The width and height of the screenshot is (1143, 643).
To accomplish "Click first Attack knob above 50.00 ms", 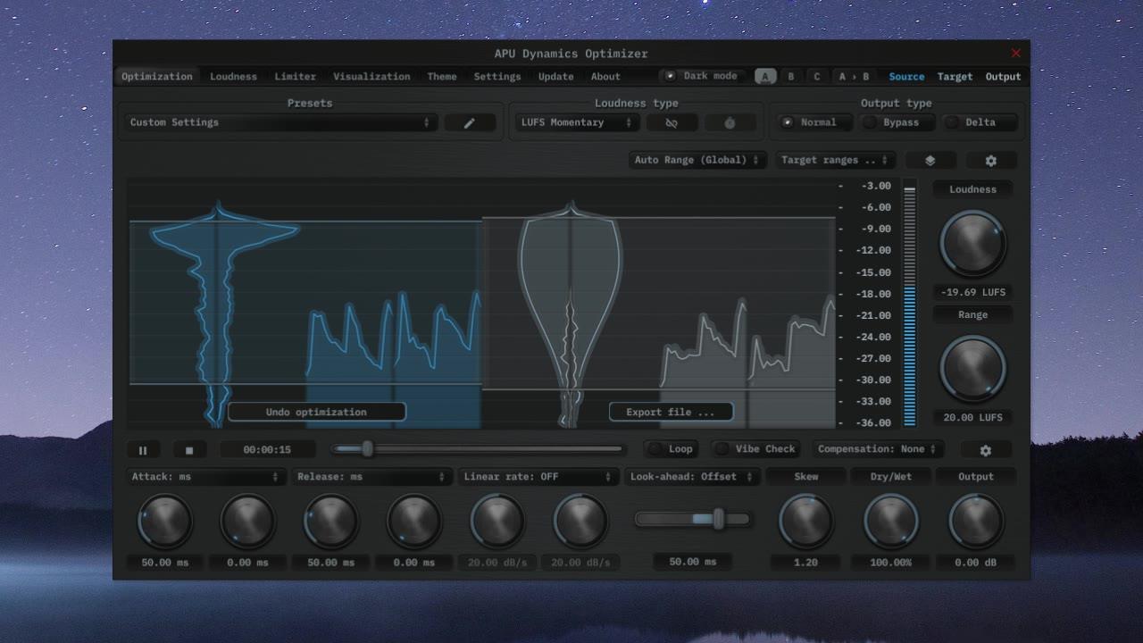I will [165, 522].
